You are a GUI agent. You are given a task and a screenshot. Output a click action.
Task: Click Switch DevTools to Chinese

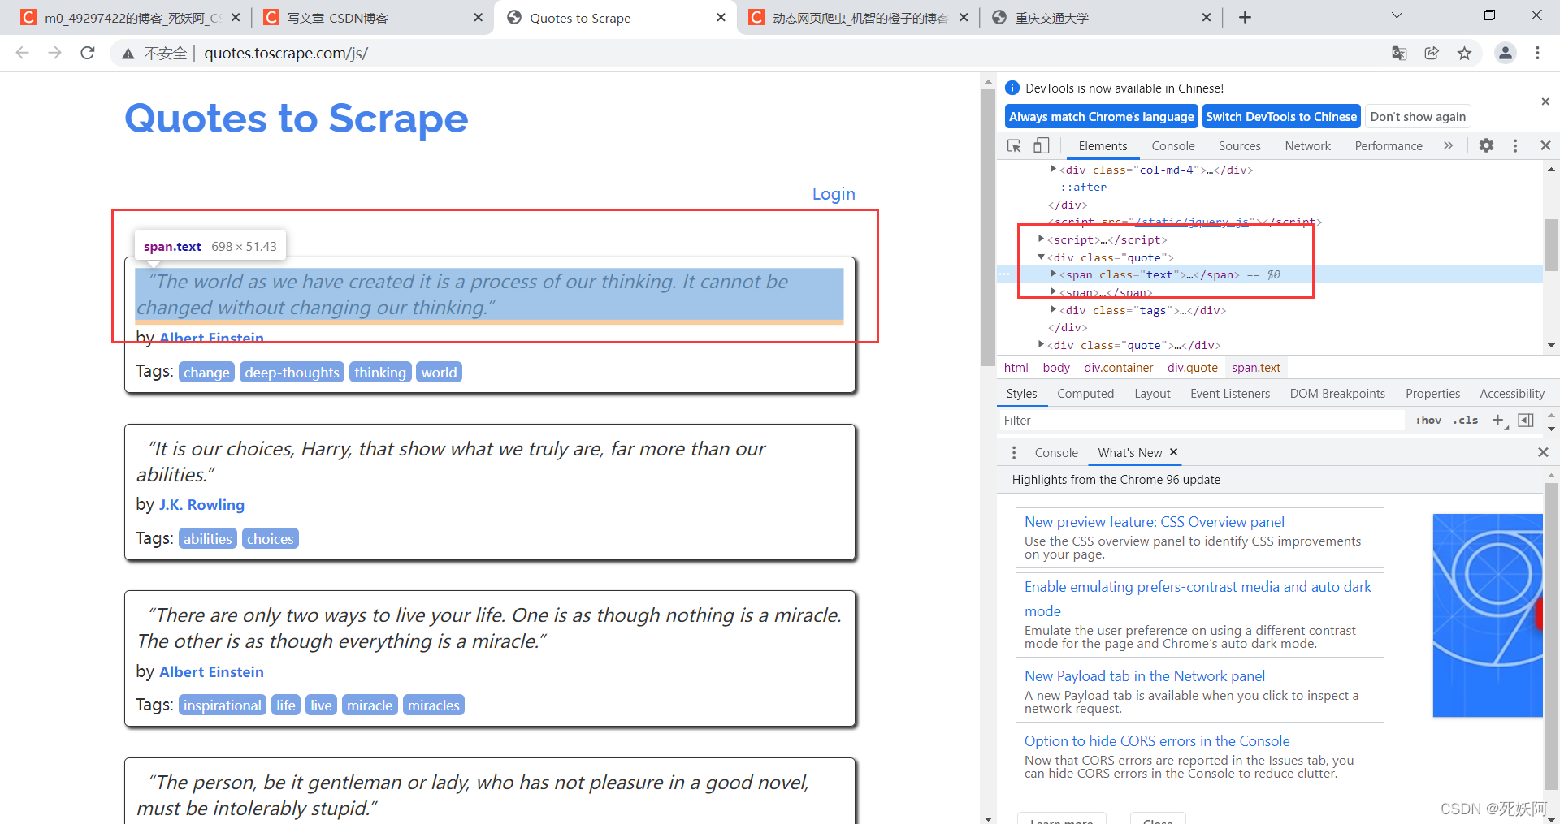[x=1281, y=116]
